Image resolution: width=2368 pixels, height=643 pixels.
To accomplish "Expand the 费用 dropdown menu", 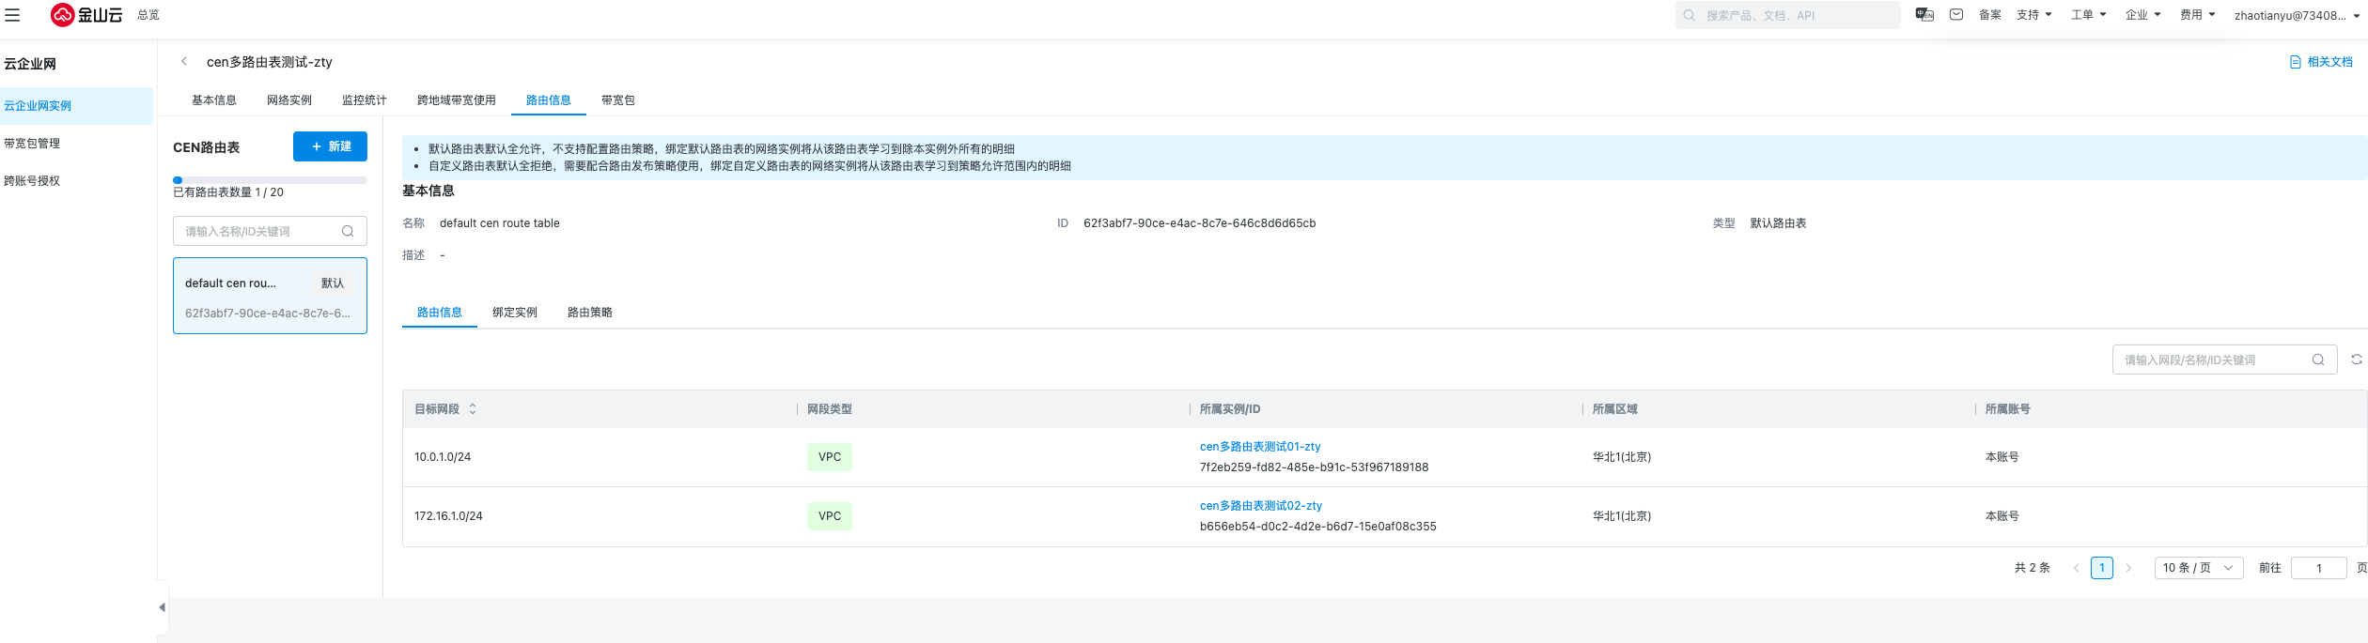I will pyautogui.click(x=2197, y=15).
